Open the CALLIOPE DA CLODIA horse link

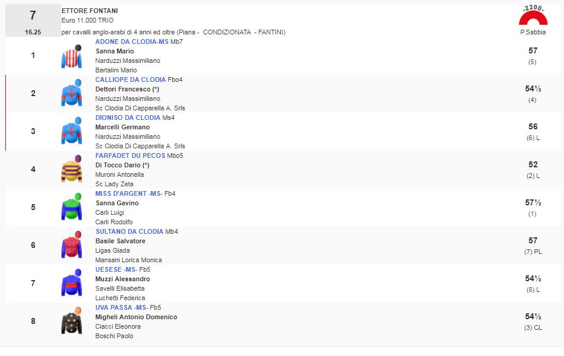click(x=131, y=80)
